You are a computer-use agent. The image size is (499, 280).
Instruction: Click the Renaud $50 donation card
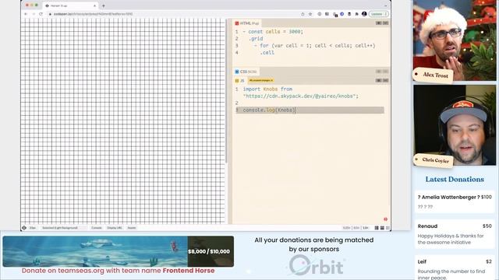[455, 234]
